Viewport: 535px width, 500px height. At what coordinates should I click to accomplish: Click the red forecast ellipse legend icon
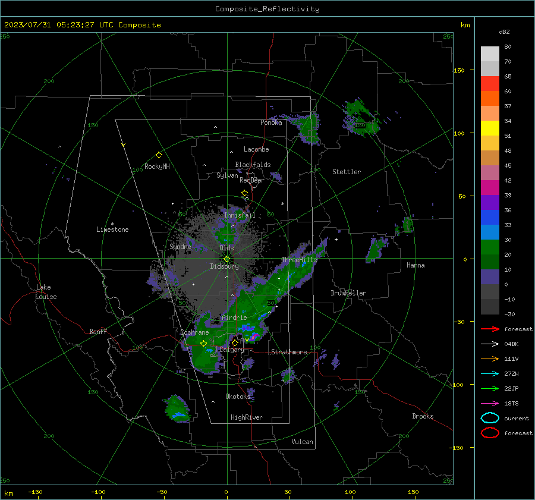click(490, 433)
